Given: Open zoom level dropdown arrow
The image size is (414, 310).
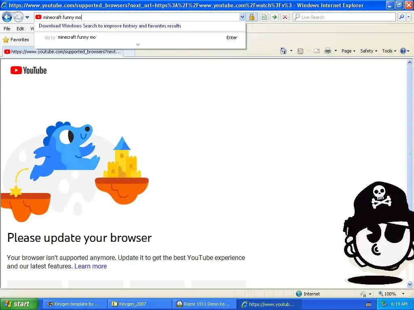Looking at the screenshot, I should point(403,294).
